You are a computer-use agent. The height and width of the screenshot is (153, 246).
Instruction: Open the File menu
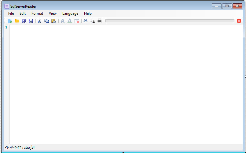(11, 13)
